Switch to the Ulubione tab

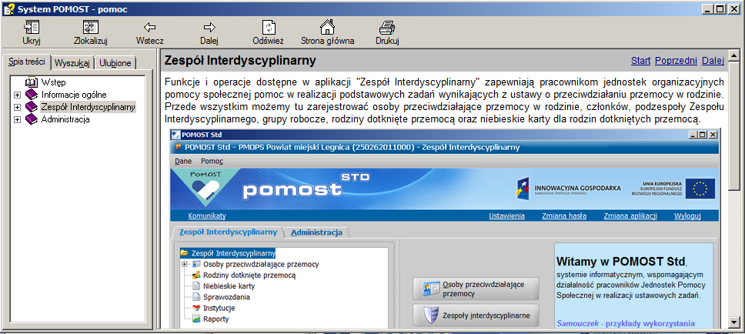pyautogui.click(x=115, y=62)
